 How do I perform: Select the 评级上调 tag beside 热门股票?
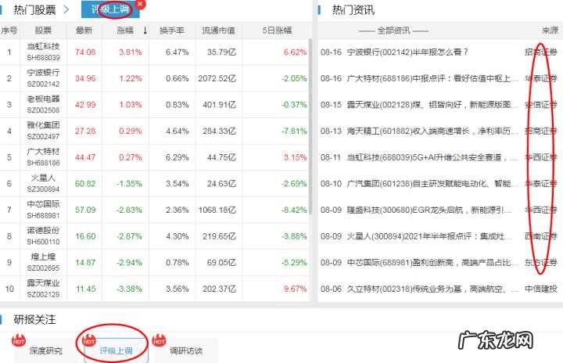tap(110, 9)
